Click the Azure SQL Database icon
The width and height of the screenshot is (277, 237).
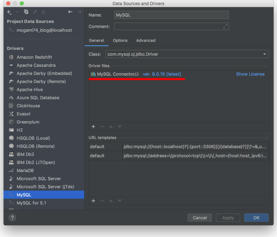pos(11,98)
